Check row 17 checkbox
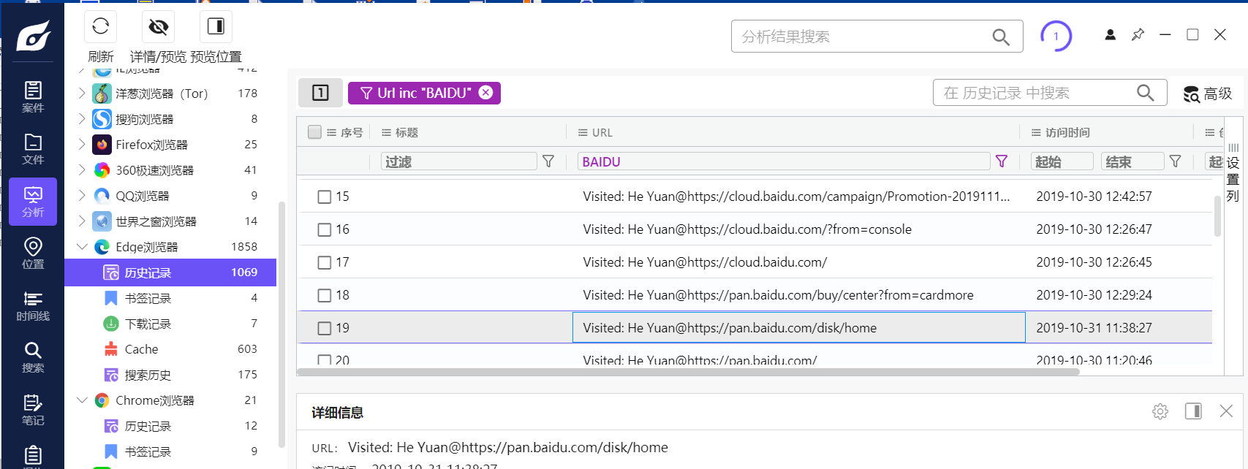 tap(325, 262)
